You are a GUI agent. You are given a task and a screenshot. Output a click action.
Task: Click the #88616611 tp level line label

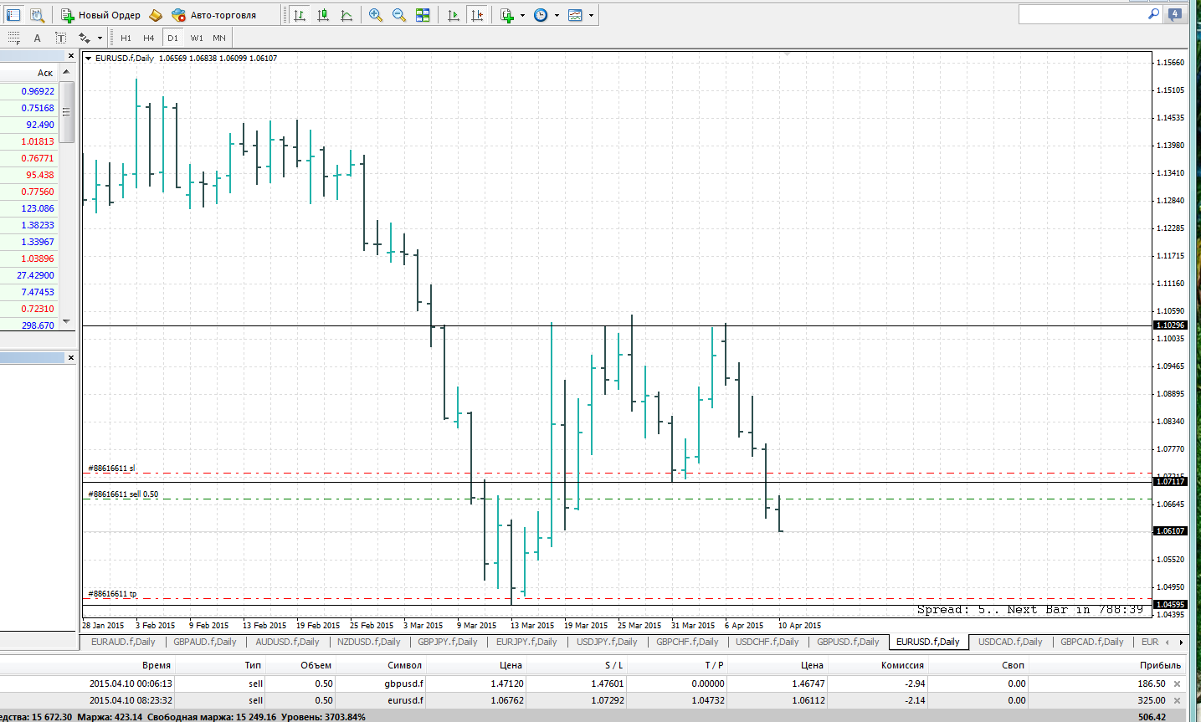112,594
